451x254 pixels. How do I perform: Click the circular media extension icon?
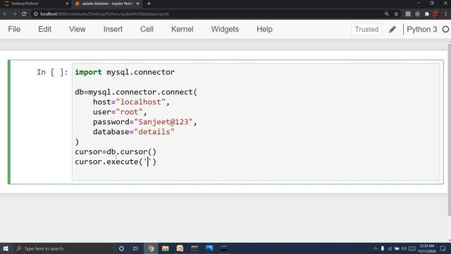pyautogui.click(x=417, y=14)
